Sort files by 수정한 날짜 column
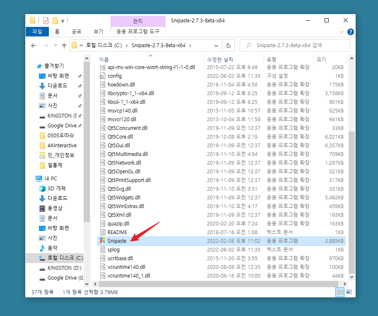Viewport: 378px width, 316px height. 220,60
